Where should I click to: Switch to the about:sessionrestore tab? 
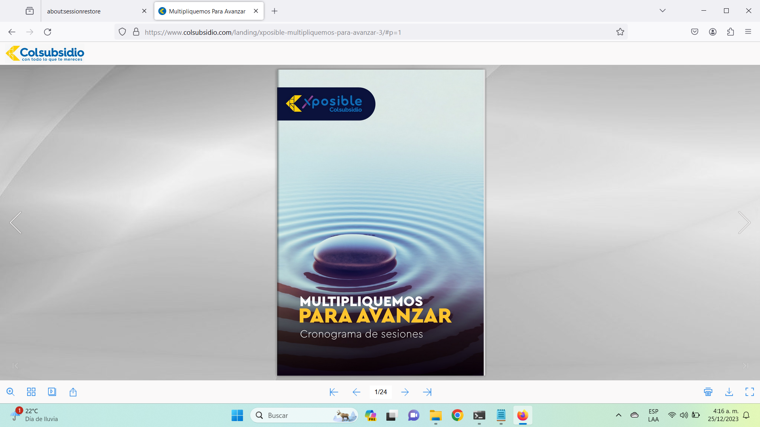(74, 11)
